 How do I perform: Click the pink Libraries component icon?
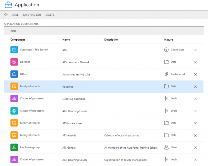click(14, 62)
